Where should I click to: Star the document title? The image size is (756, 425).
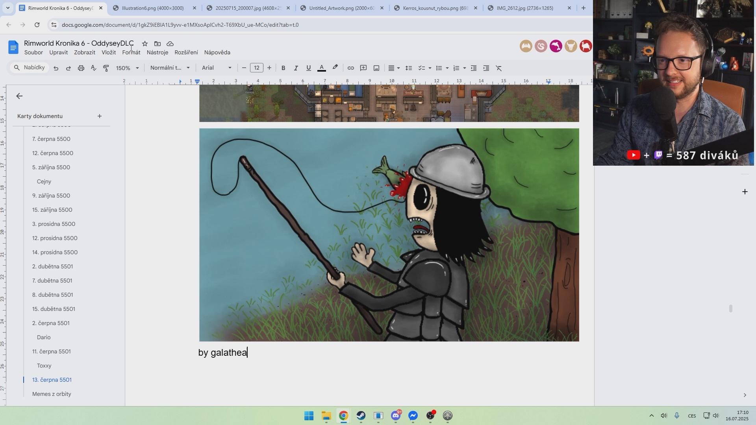point(145,44)
